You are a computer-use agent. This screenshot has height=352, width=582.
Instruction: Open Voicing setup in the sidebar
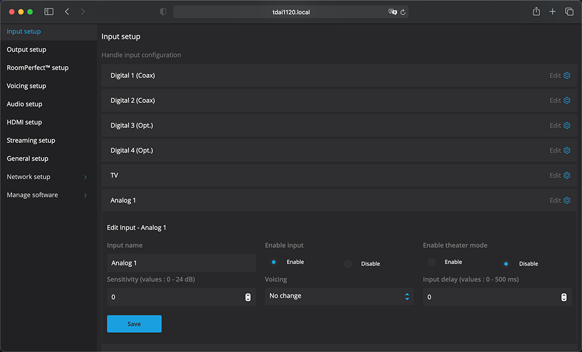[26, 86]
